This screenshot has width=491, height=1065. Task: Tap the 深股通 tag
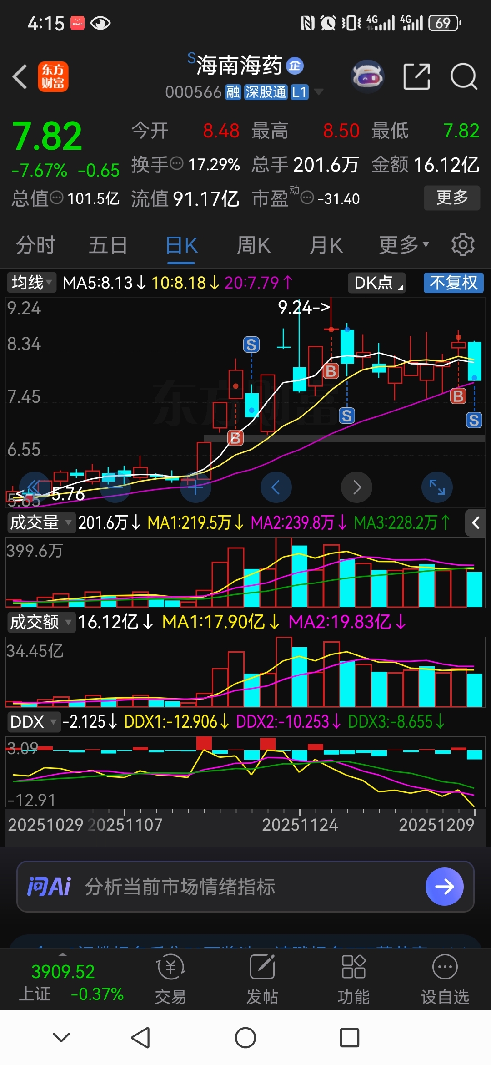click(266, 92)
